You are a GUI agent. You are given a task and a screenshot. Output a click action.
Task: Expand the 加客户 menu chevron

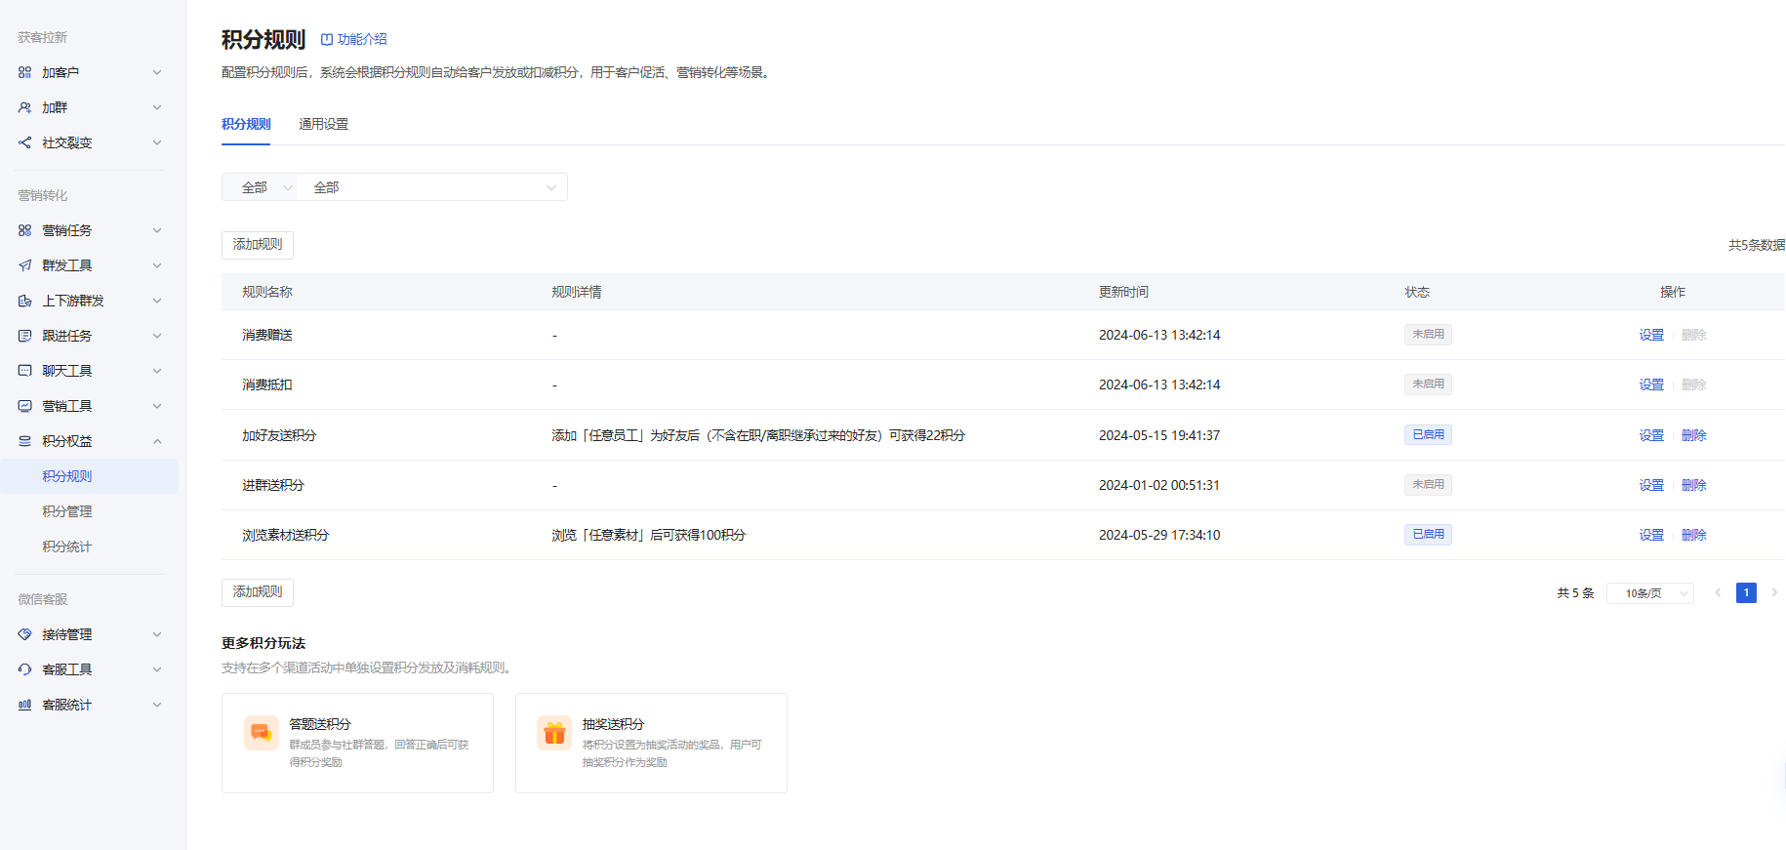click(157, 72)
